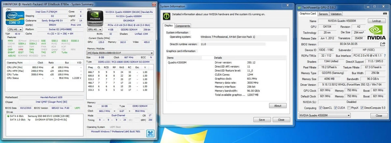Click the 333.3 row in memory timings table

click(120, 89)
